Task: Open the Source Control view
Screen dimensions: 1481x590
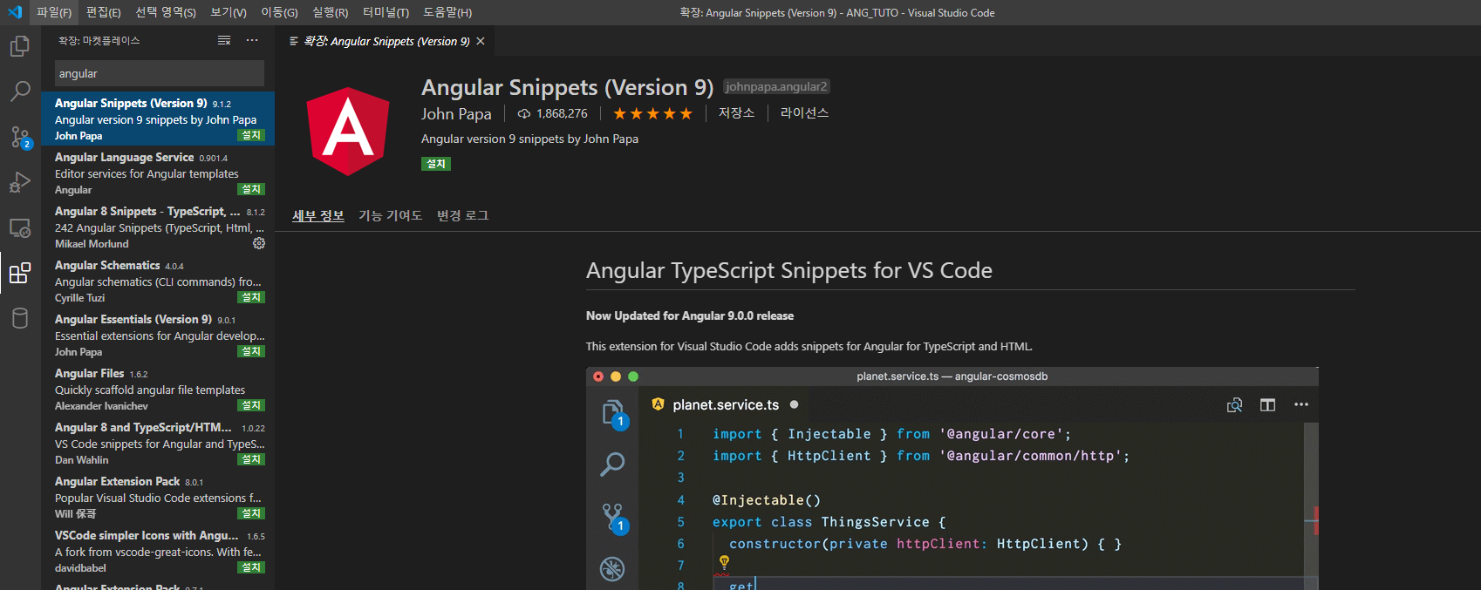Action: [x=20, y=137]
